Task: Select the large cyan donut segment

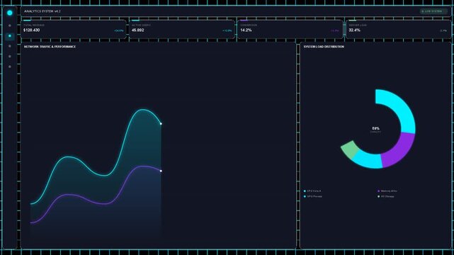Action: point(401,108)
